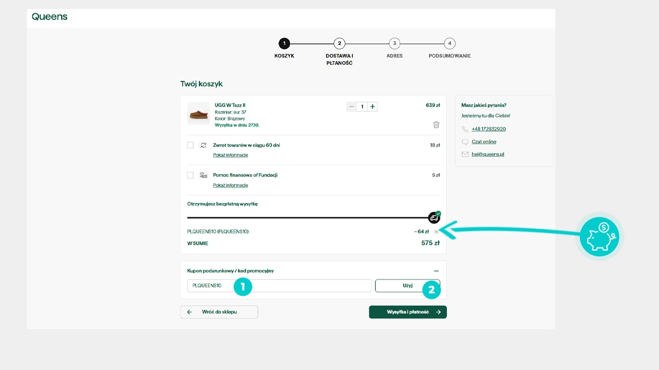The image size is (659, 370).
Task: Enable 60-day return option checkbox
Action: [x=191, y=145]
